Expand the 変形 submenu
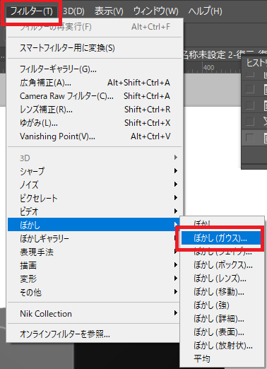 coord(94,279)
